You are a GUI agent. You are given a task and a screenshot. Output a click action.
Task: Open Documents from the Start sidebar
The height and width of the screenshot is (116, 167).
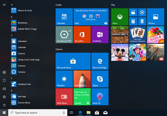pos(4,80)
